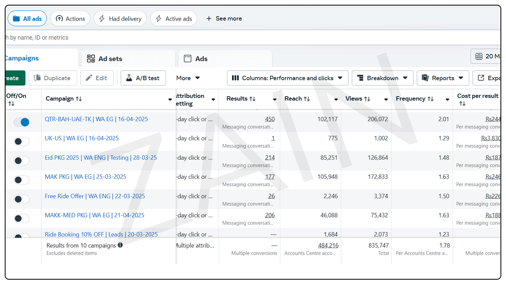Screen dimensions: 506x284
Task: Open the MAKK-MED PKG campaign link
Action: 94,215
